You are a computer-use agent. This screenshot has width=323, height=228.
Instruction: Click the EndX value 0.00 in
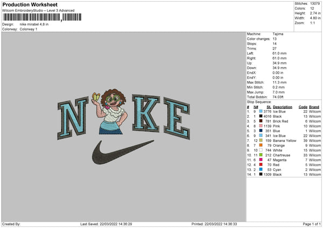click(x=278, y=73)
